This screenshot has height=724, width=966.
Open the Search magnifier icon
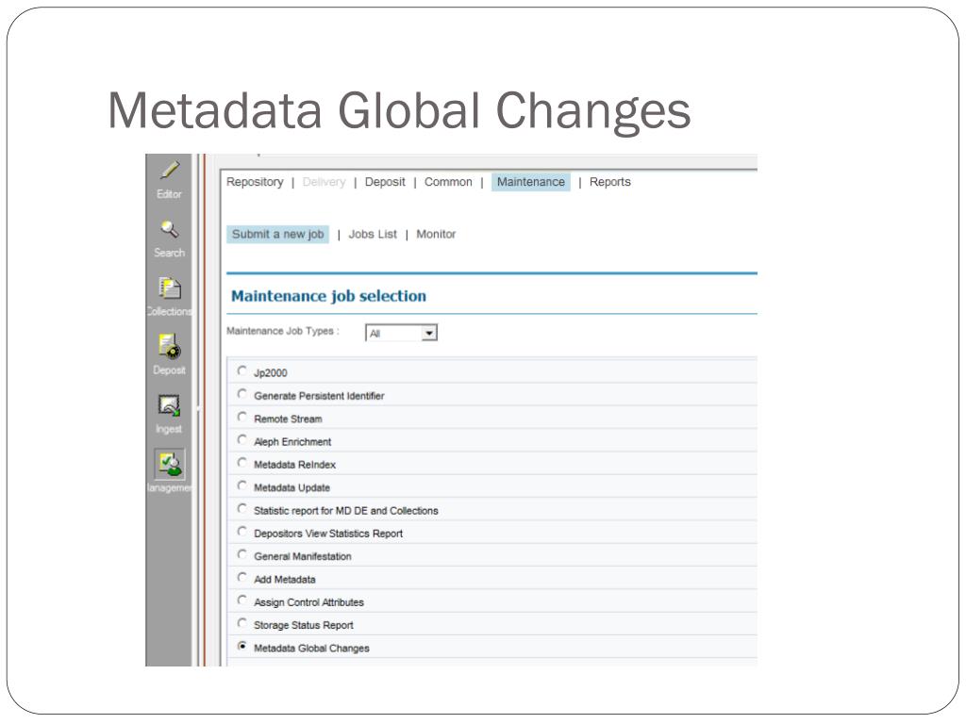point(170,229)
